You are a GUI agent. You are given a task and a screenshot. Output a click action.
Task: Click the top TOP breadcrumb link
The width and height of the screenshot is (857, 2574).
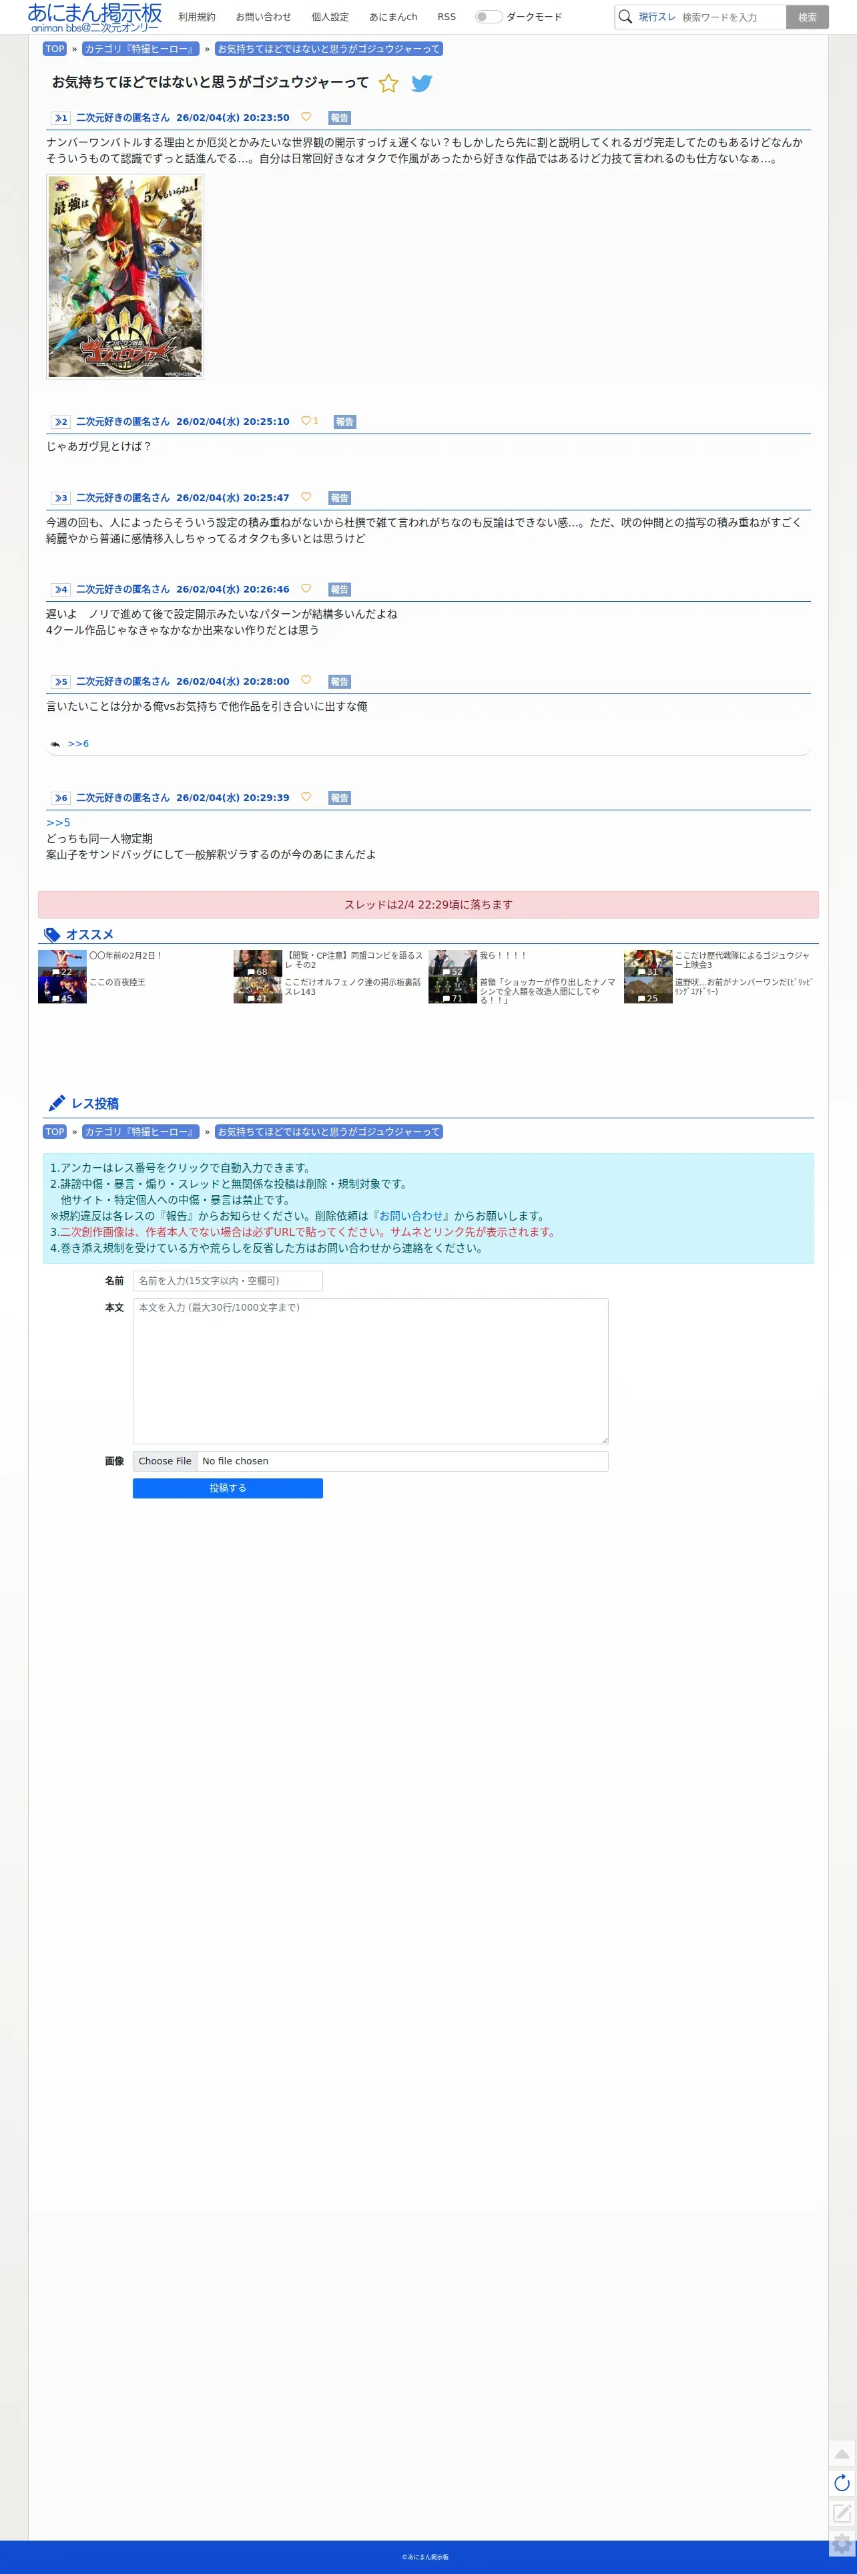pyautogui.click(x=55, y=49)
